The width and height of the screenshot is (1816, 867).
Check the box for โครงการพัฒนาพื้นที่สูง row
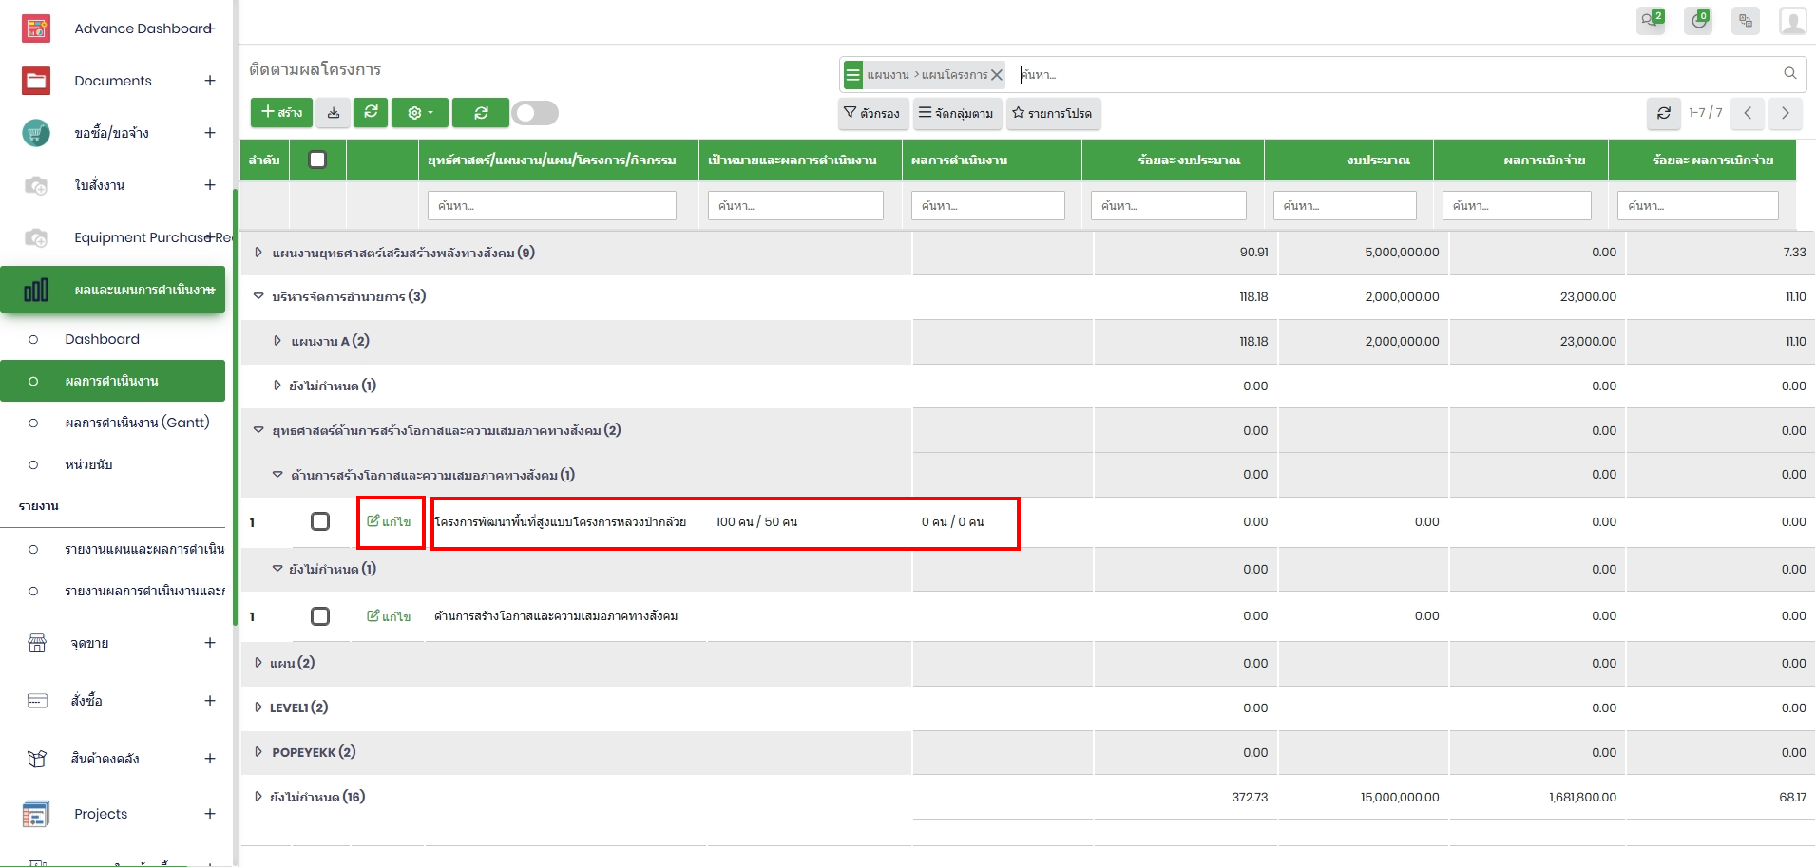click(x=320, y=521)
